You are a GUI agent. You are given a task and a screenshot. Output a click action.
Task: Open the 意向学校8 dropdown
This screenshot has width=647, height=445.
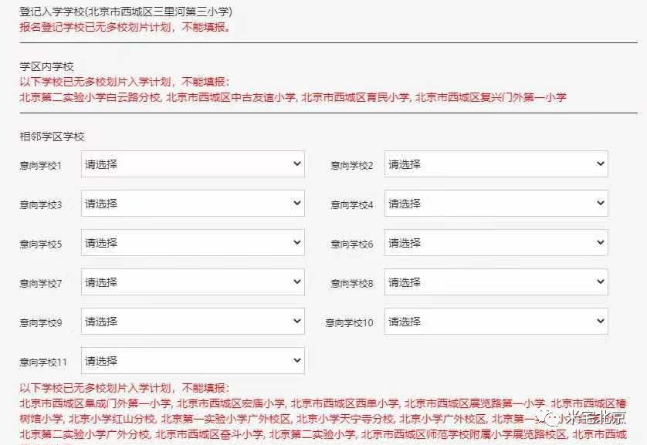point(496,281)
